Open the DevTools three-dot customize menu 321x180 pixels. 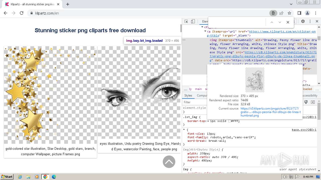[310, 21]
